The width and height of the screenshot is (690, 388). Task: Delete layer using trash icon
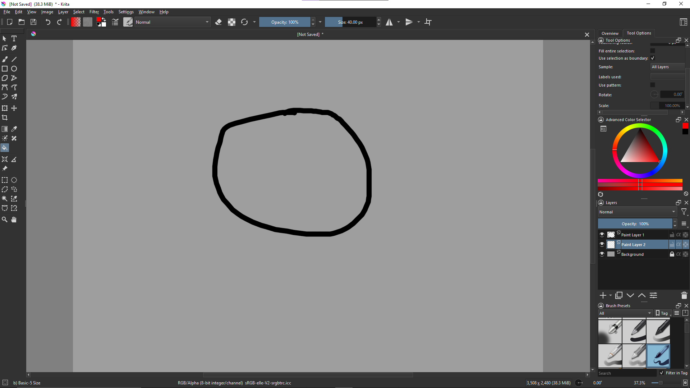pyautogui.click(x=684, y=295)
